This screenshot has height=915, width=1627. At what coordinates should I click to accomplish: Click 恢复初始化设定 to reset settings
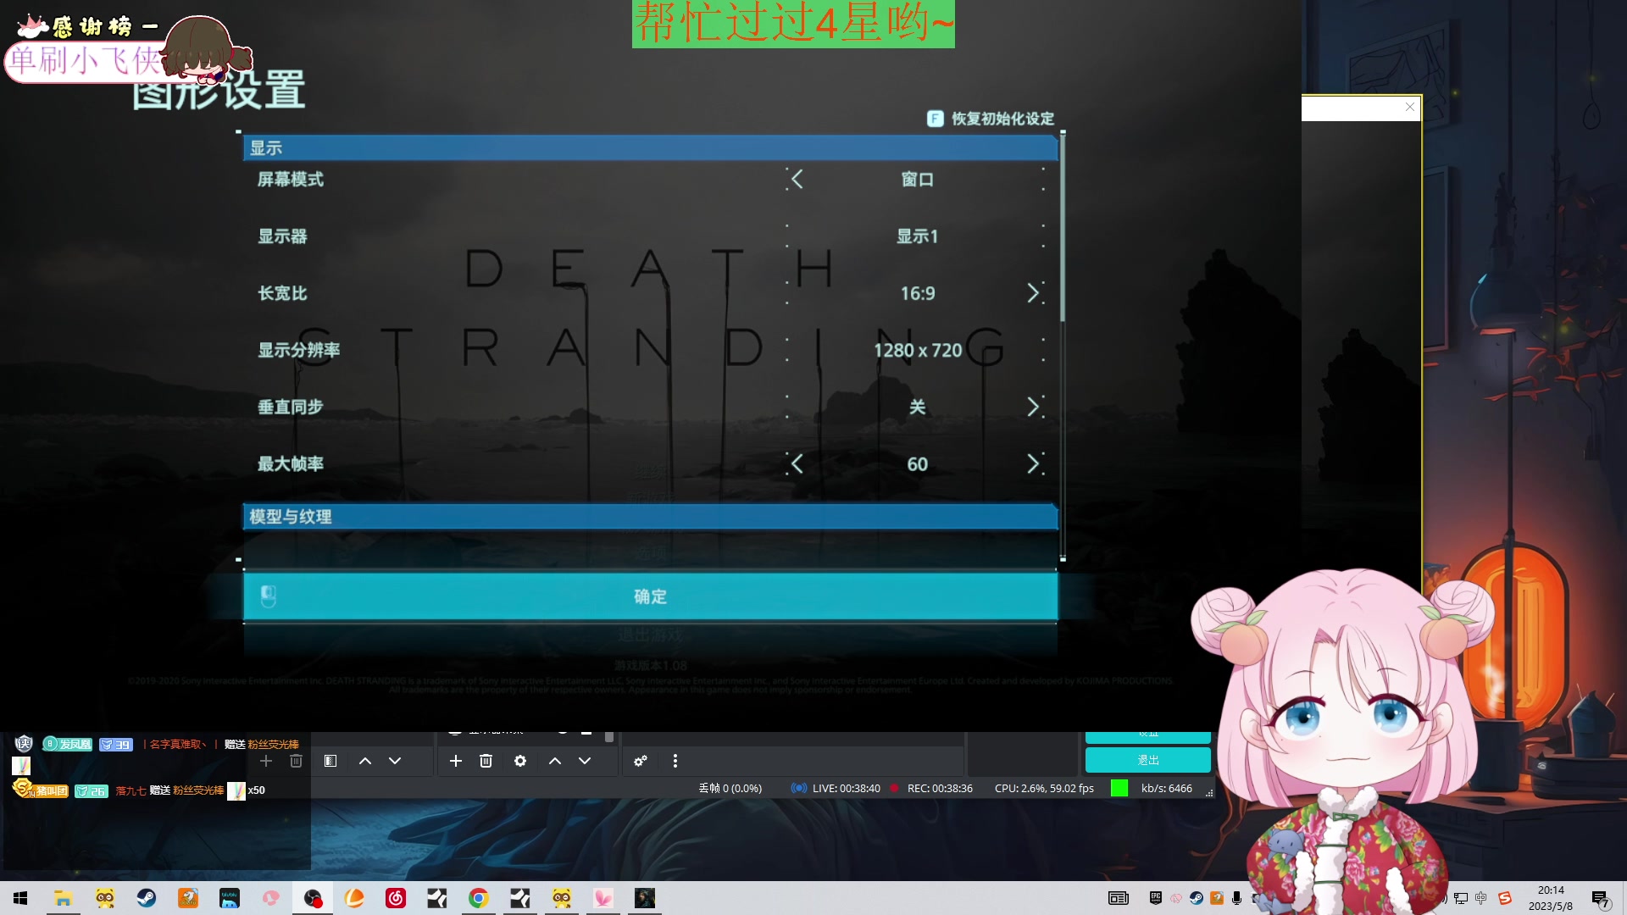(991, 119)
